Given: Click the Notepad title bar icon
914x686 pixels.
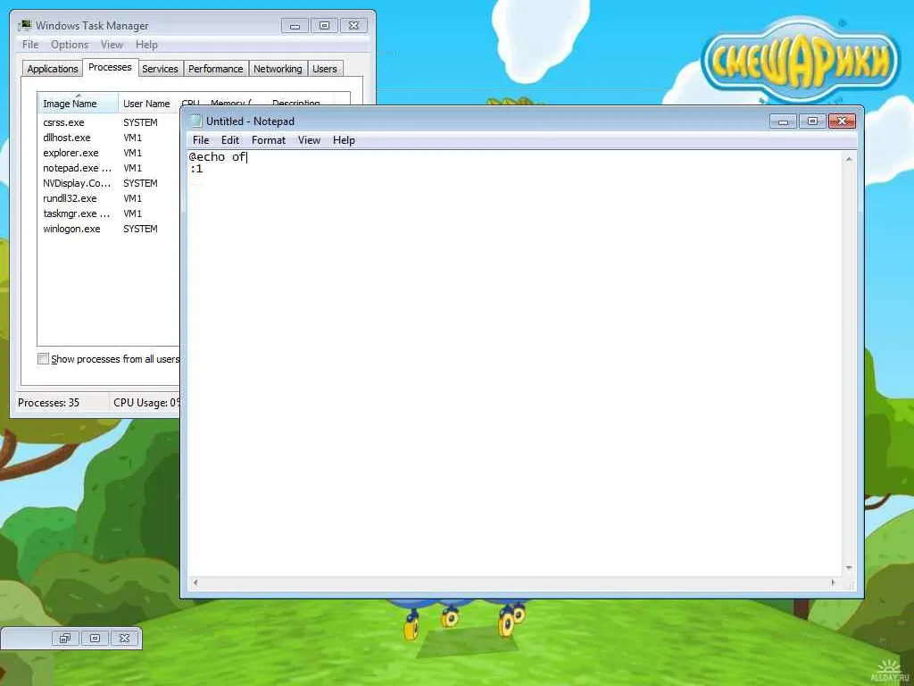Looking at the screenshot, I should [x=195, y=121].
